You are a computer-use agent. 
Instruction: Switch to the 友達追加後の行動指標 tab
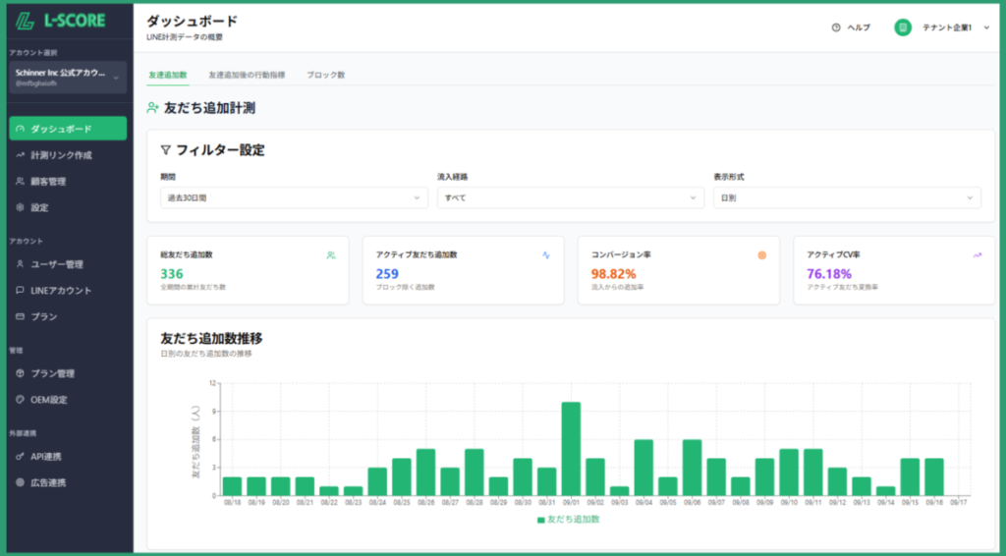pyautogui.click(x=247, y=75)
